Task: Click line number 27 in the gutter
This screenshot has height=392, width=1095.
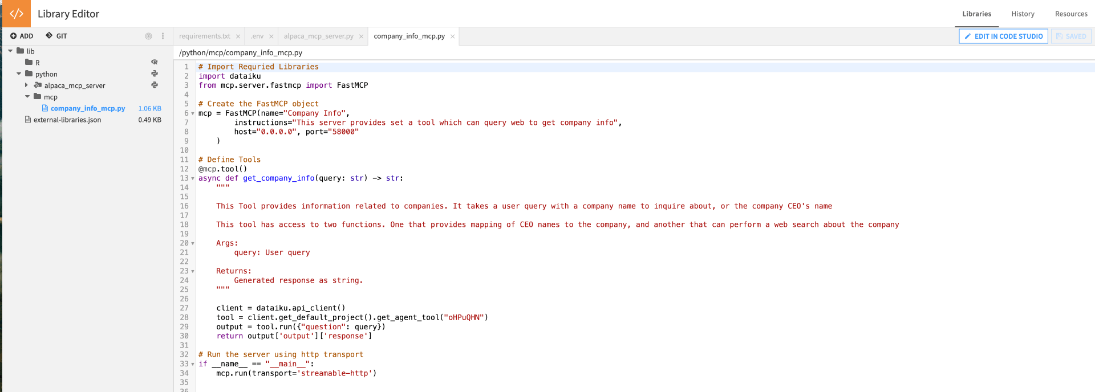Action: 184,308
